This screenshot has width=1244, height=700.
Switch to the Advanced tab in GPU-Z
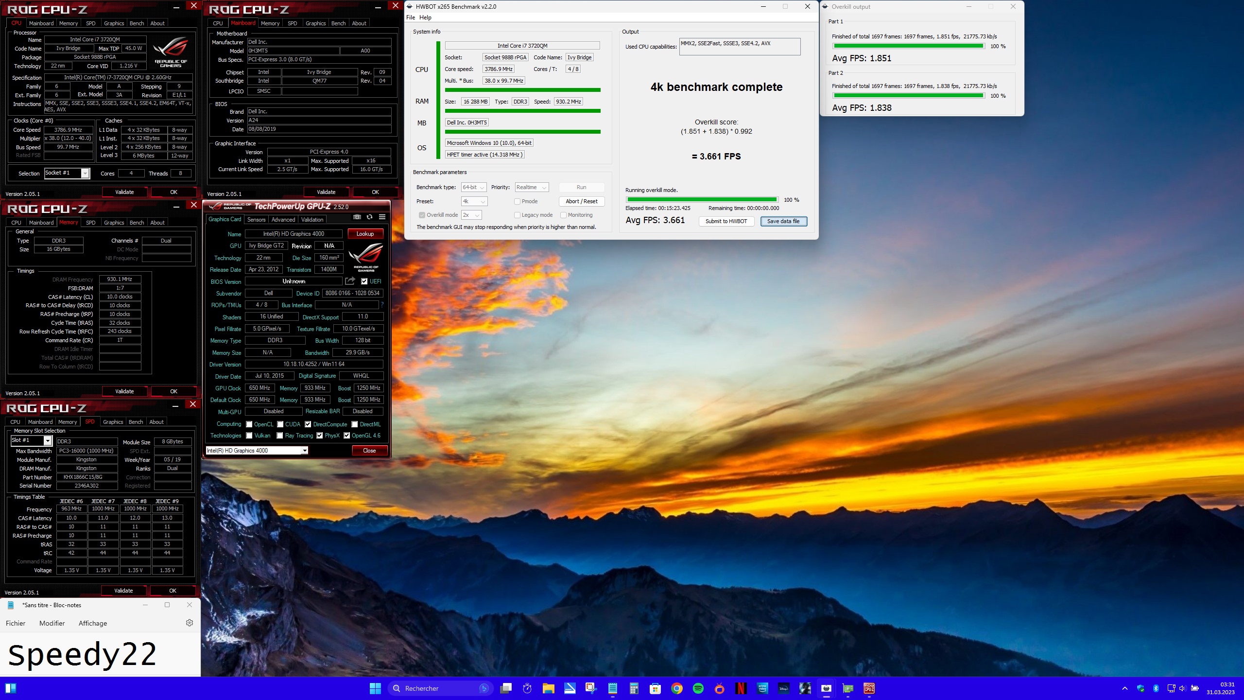[283, 220]
